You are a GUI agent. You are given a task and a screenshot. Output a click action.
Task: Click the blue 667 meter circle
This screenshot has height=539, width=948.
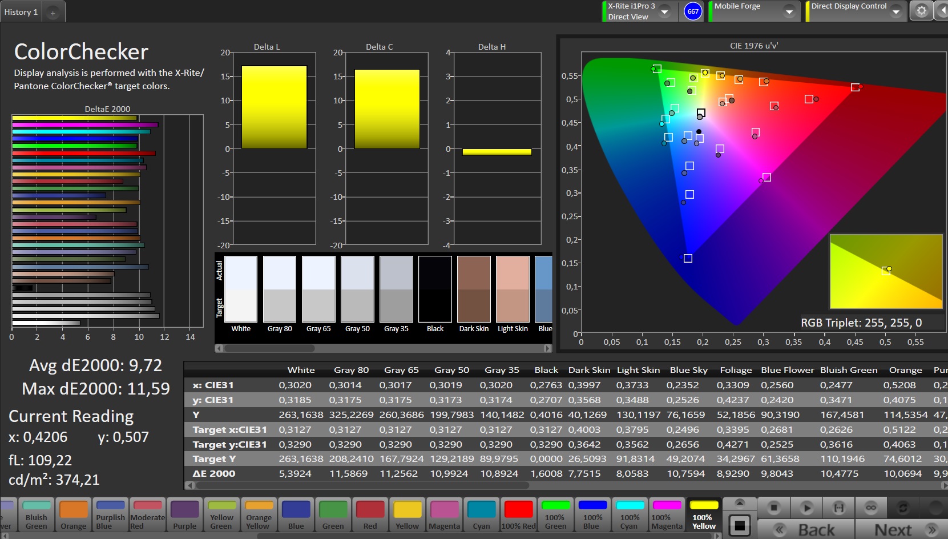692,11
